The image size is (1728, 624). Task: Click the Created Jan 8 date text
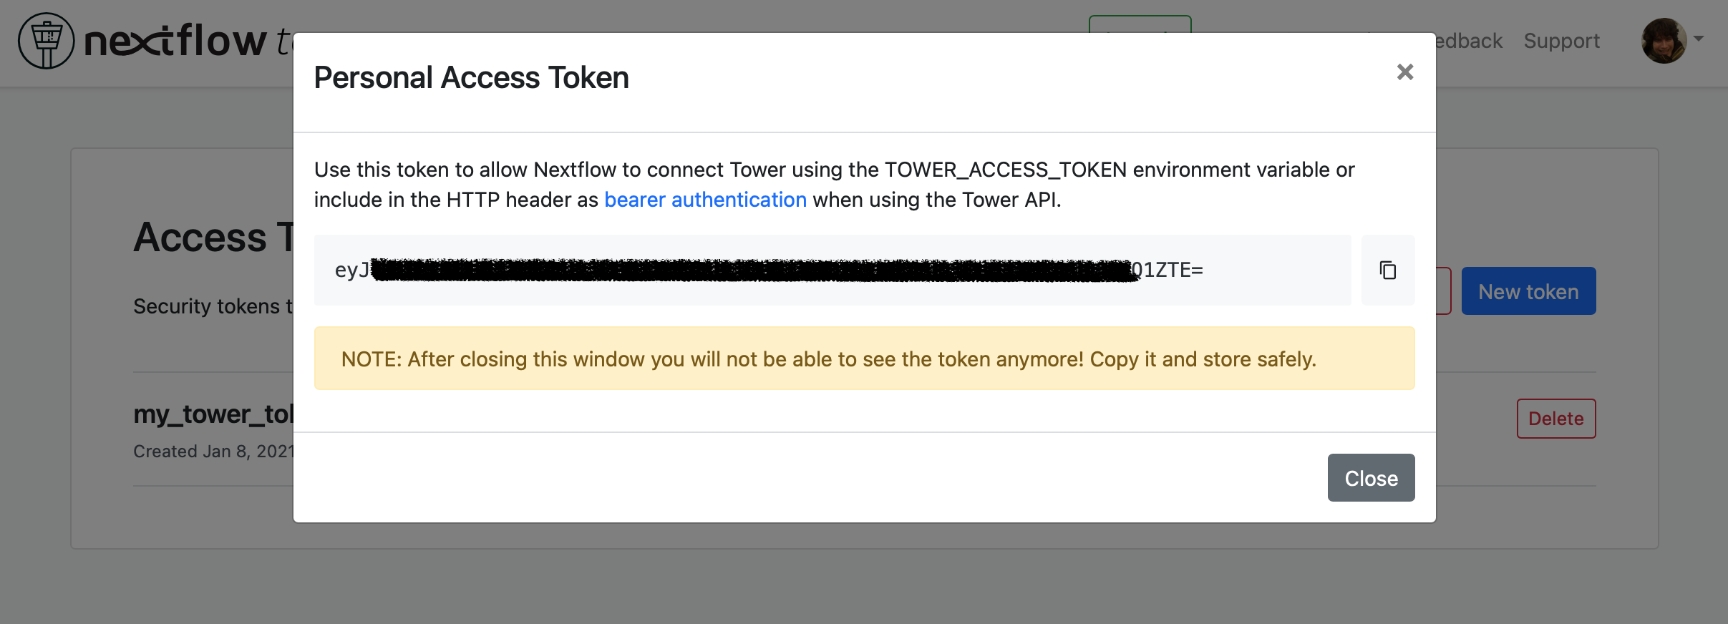213,452
